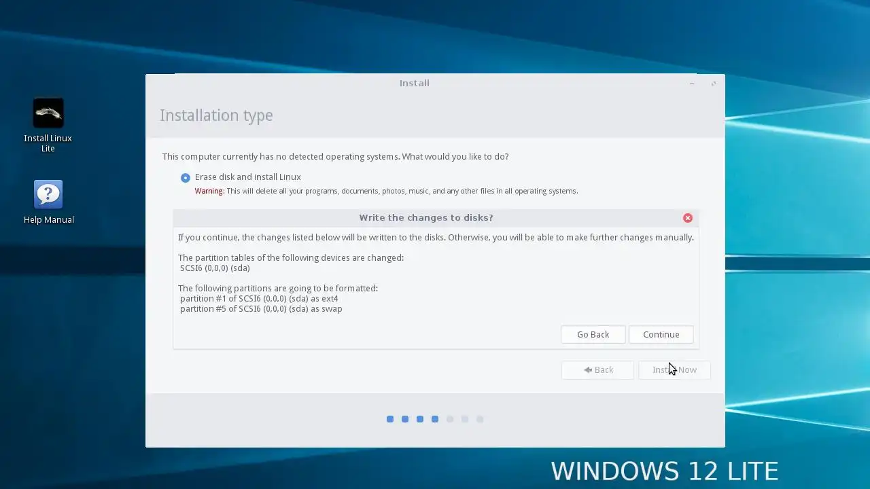Click the greyed Back button
Viewport: 870px width, 489px height.
(x=597, y=370)
